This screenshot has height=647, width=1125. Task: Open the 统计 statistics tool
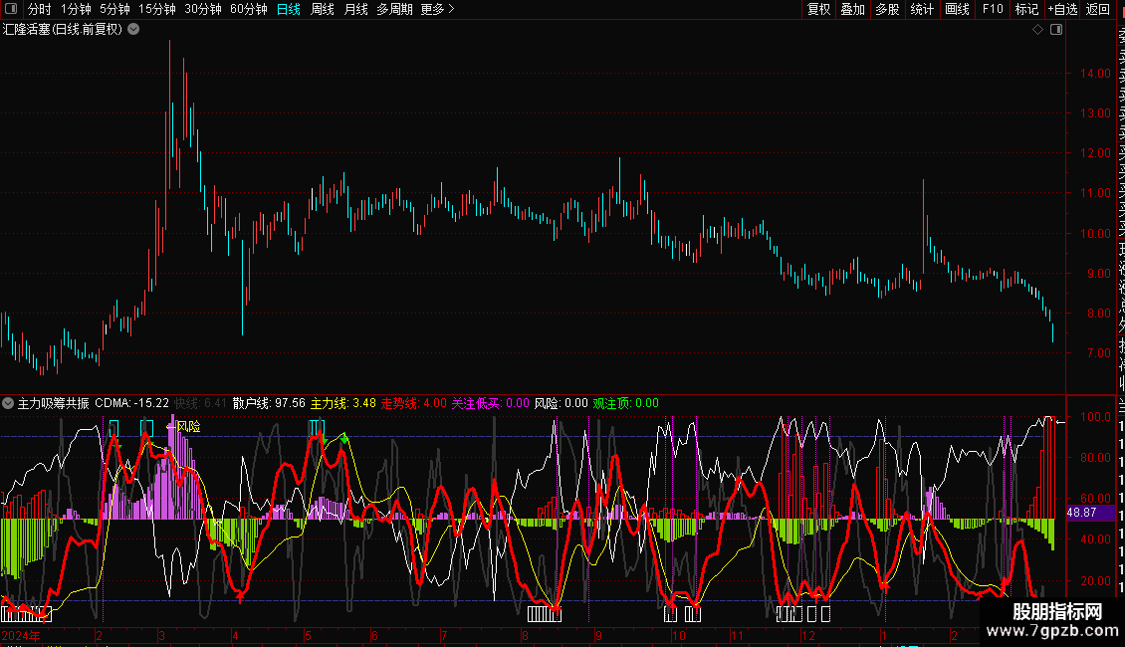coord(922,9)
